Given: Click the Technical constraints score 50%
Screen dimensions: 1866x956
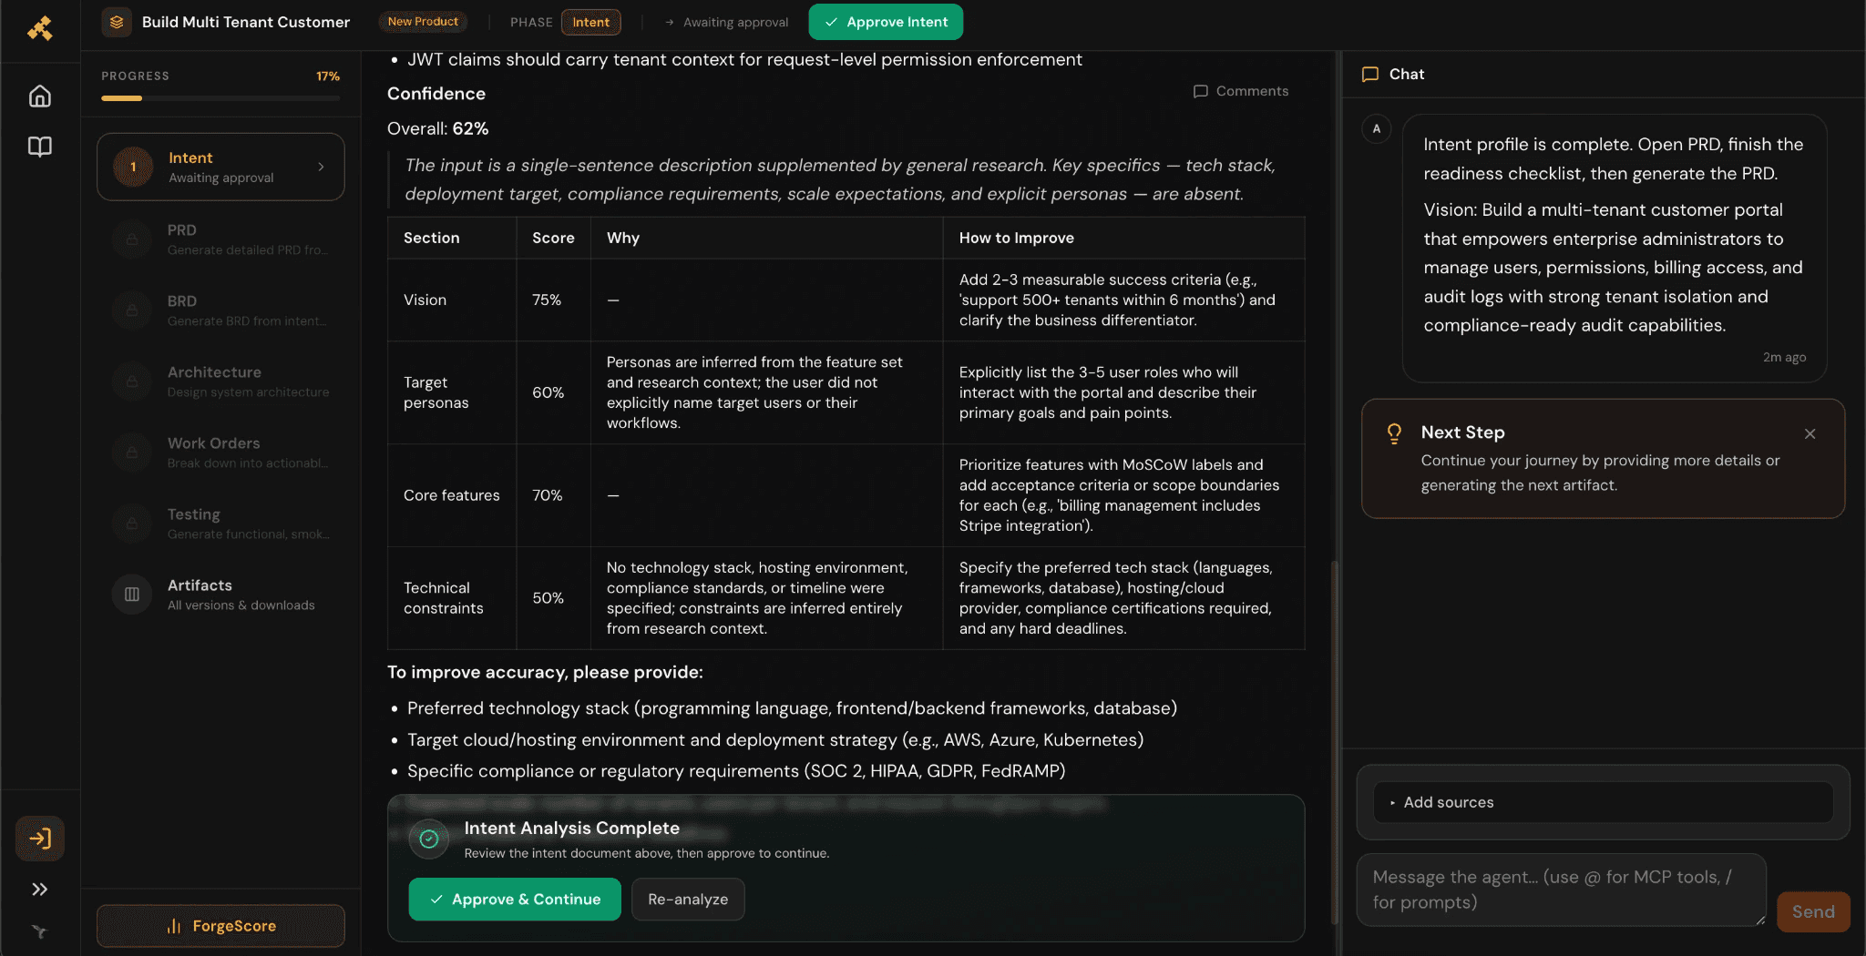Looking at the screenshot, I should tap(548, 598).
